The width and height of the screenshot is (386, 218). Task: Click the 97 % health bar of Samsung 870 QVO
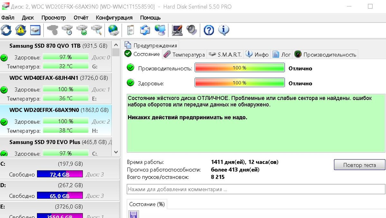point(66,57)
